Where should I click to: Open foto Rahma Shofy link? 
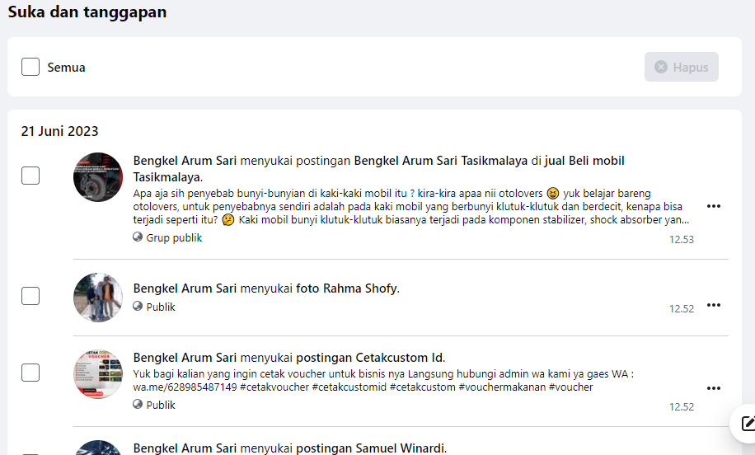coord(347,288)
